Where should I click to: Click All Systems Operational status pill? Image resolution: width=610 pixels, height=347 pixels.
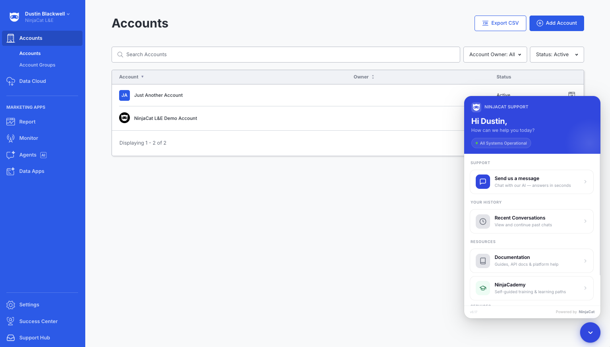pos(501,143)
